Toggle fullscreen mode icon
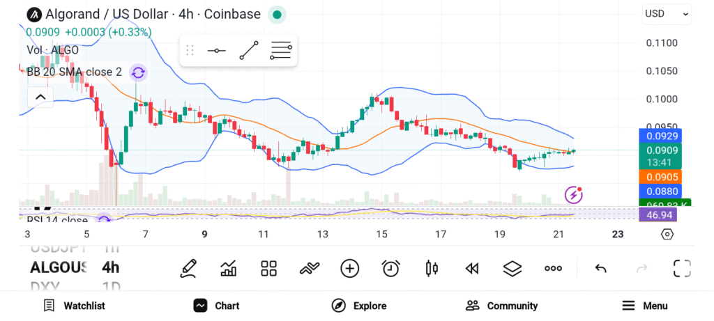714x321 pixels. pos(682,268)
